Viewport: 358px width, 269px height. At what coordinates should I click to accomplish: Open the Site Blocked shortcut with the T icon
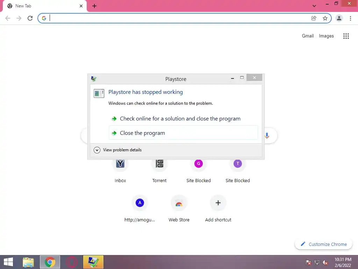coord(238,171)
